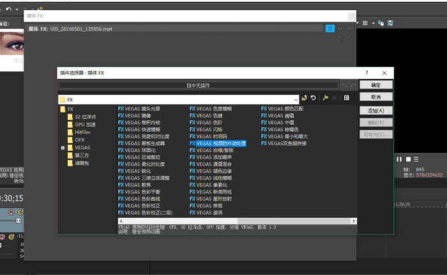Select the GPU 加速 folder

pos(82,124)
